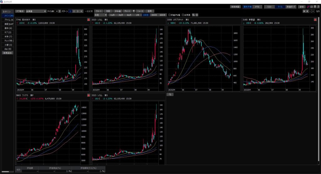Screen dimensions: 321x174
Task: Open the 出来高 sort dropdown
Action: pos(36,11)
